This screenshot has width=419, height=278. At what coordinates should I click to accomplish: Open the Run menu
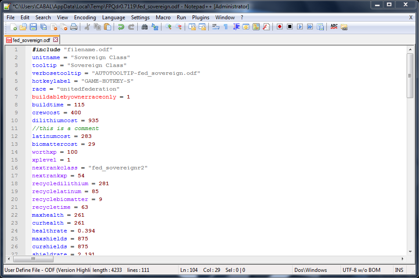181,18
